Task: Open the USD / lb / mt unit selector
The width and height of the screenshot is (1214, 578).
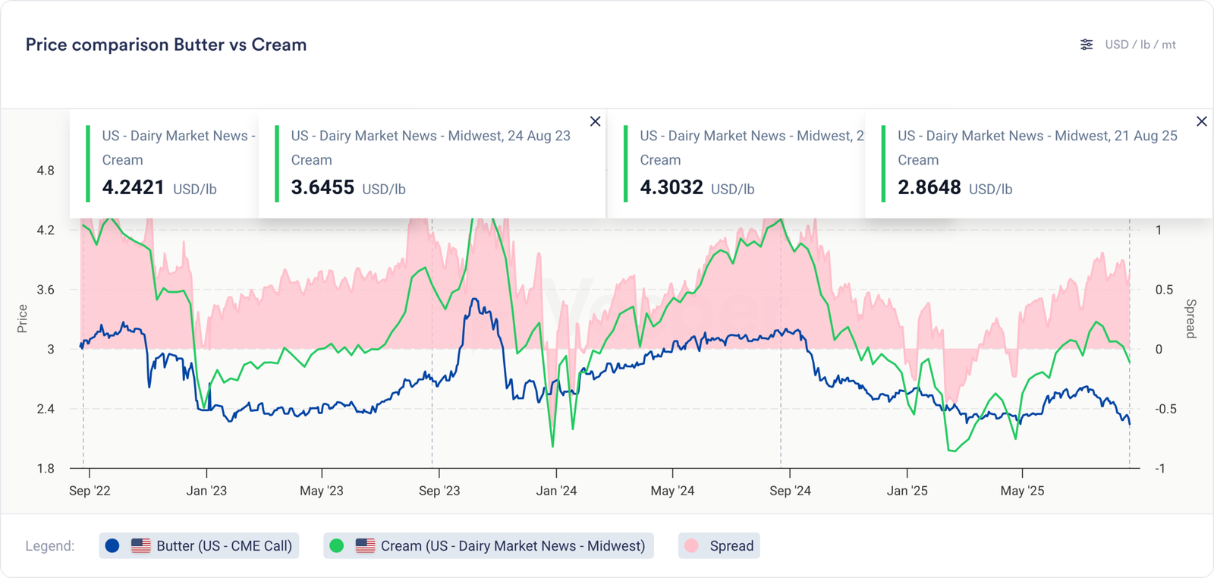Action: tap(1140, 45)
